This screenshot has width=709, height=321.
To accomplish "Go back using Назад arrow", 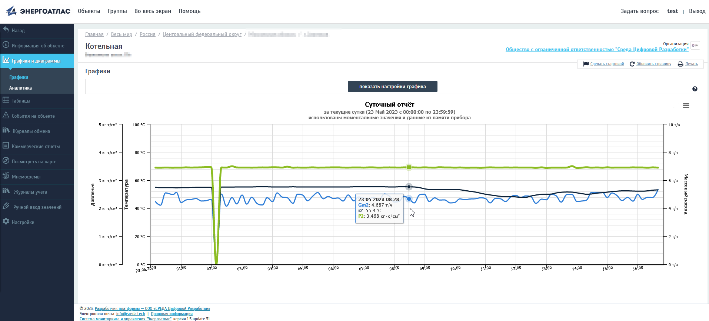I will point(18,30).
